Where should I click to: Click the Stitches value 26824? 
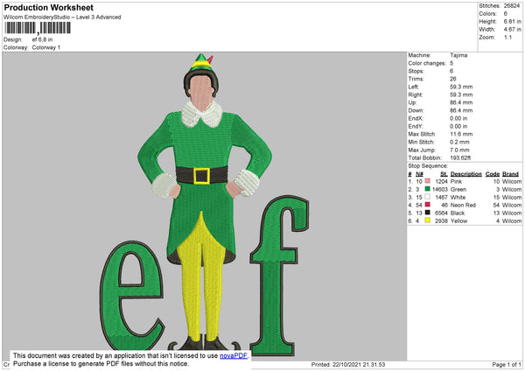click(x=512, y=6)
